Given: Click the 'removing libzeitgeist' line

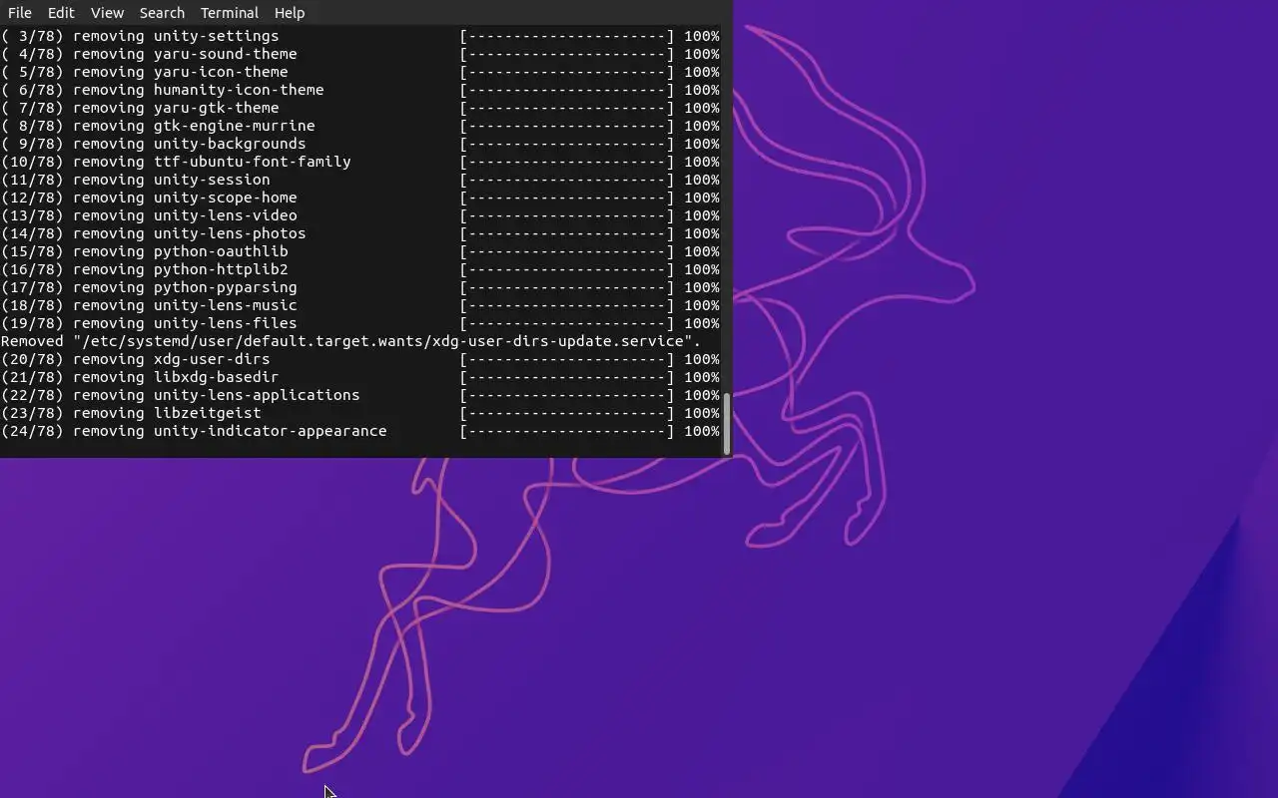Looking at the screenshot, I should point(359,413).
